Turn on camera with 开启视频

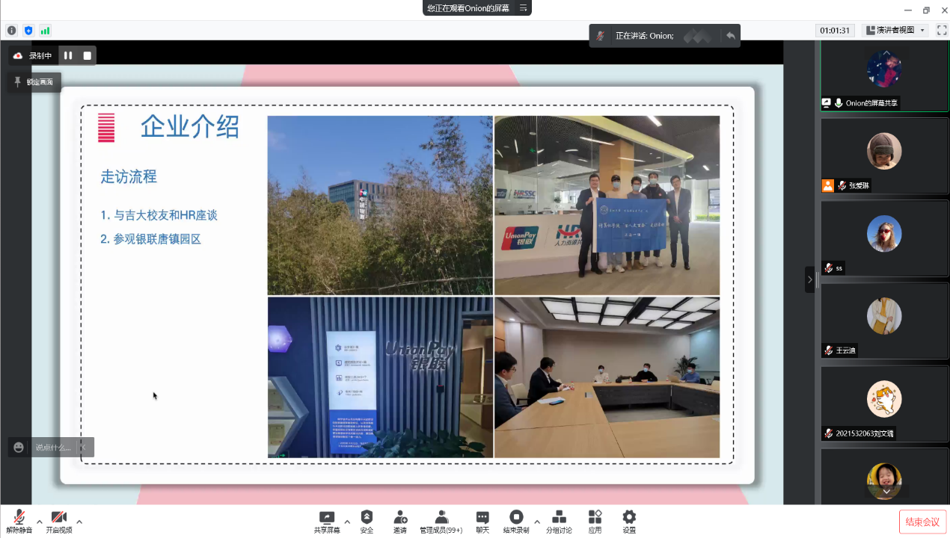[x=59, y=521]
